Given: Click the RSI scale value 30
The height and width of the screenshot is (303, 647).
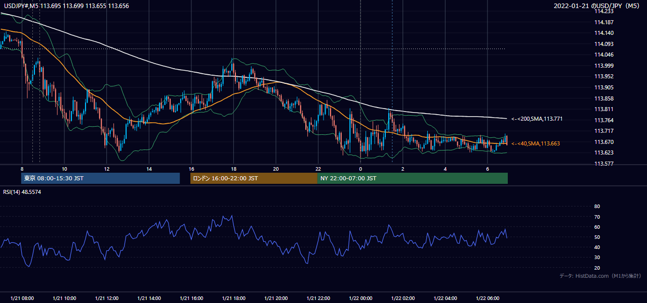Looking at the screenshot, I should [597, 258].
